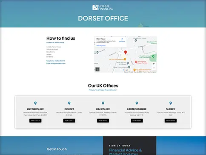Click the Broadstone Golf Club green marker
Viewport: 206px width, 155px height.
[x=153, y=56]
